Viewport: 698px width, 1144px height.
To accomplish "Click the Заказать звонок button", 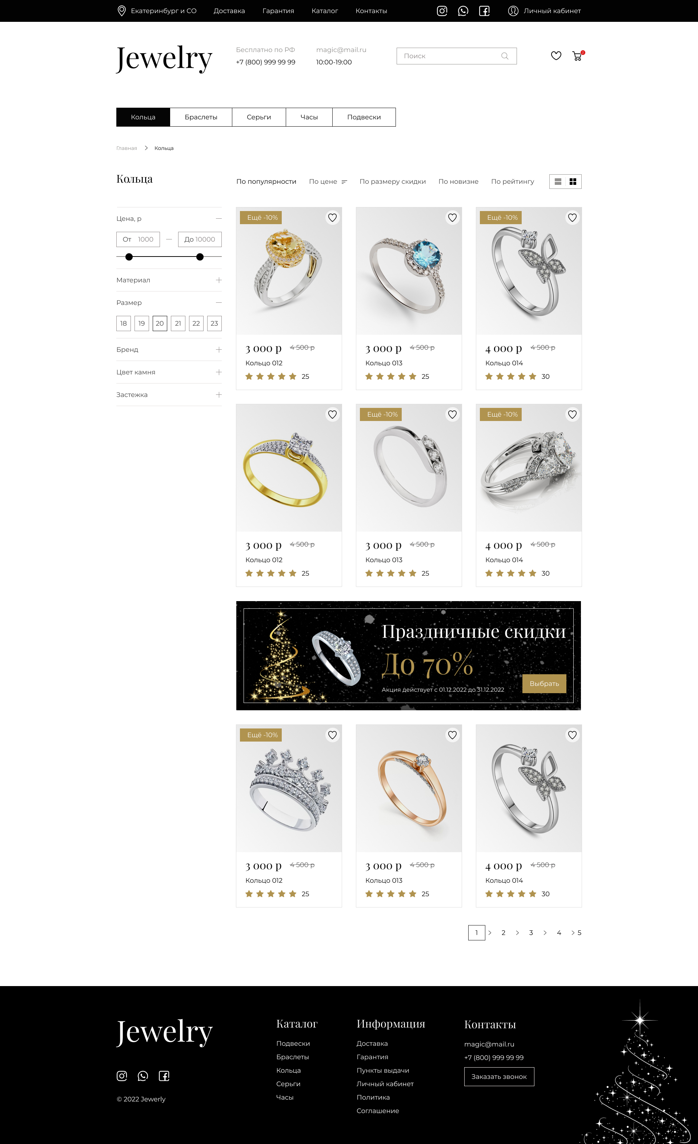I will 499,1076.
